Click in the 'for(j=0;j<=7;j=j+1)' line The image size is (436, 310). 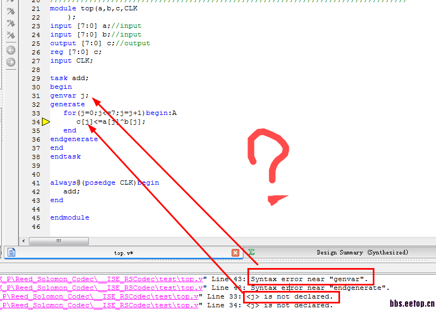(x=120, y=113)
